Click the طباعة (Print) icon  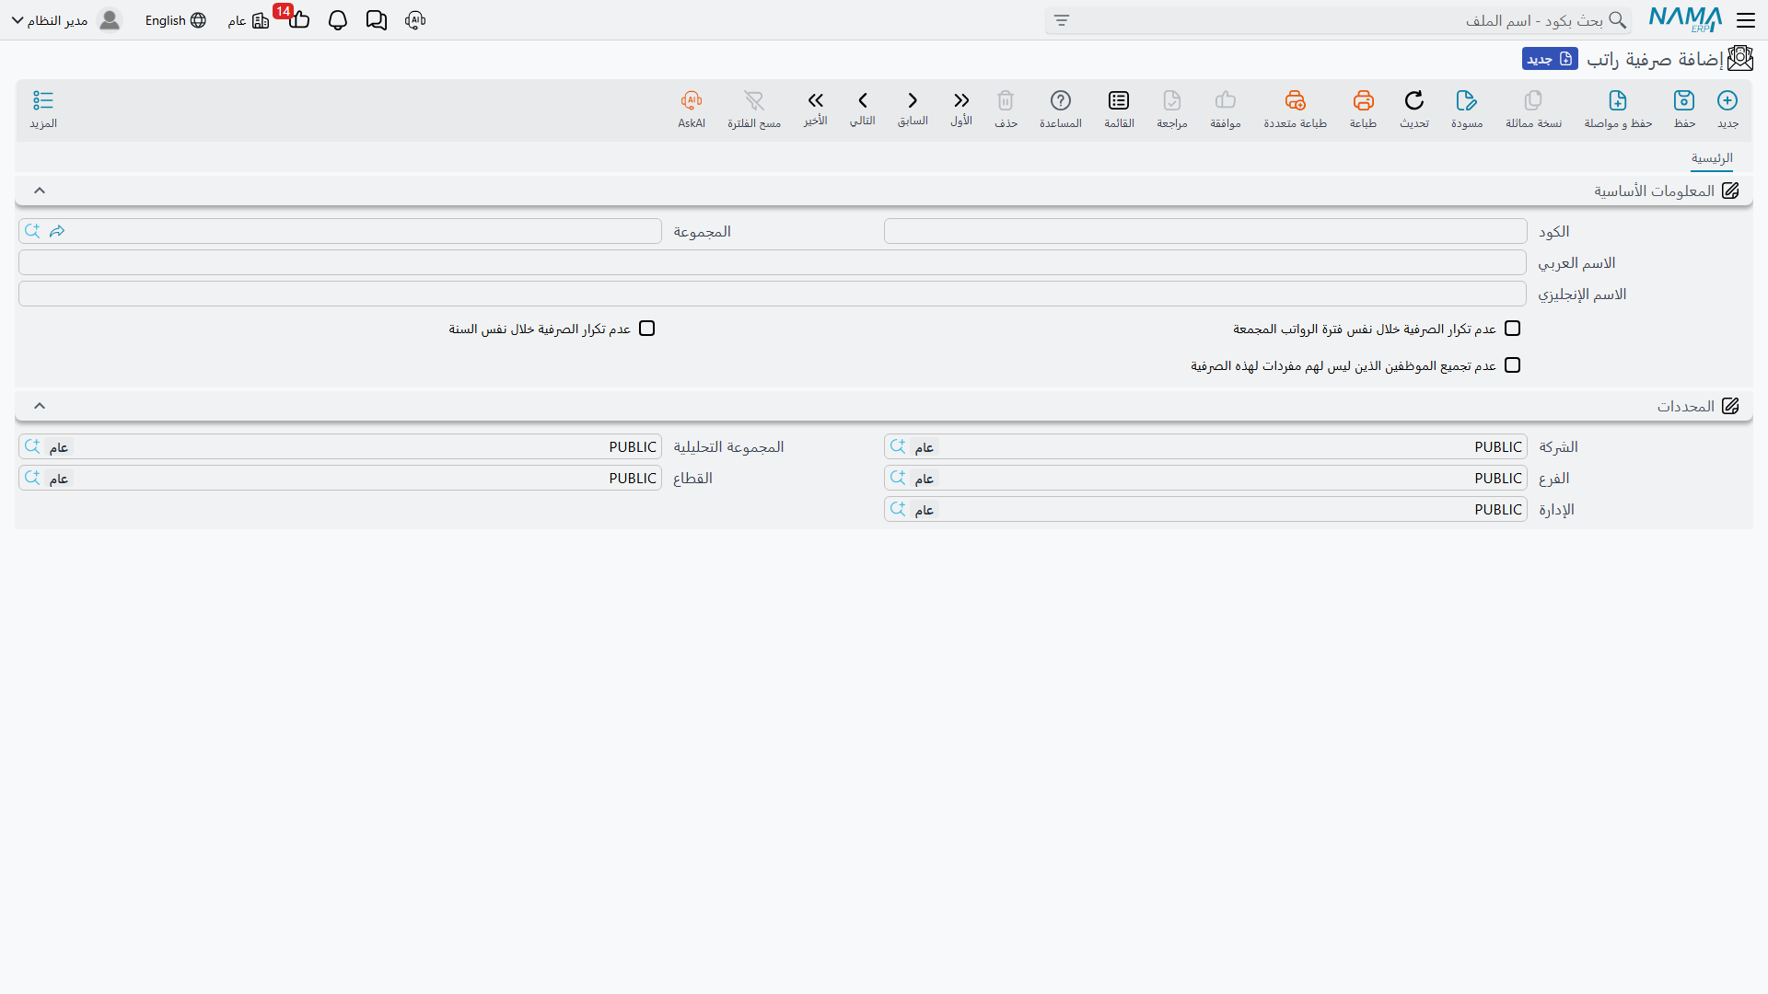pos(1363,100)
